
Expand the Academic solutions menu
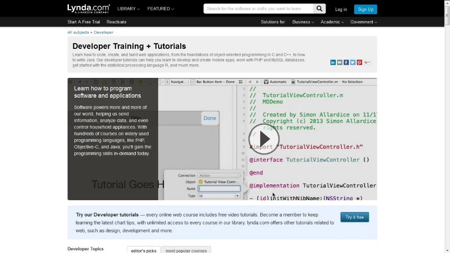[x=332, y=22]
